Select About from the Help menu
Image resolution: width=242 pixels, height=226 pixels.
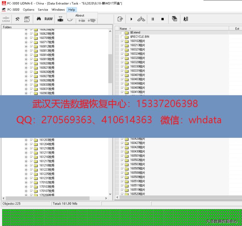pyautogui.click(x=80, y=15)
